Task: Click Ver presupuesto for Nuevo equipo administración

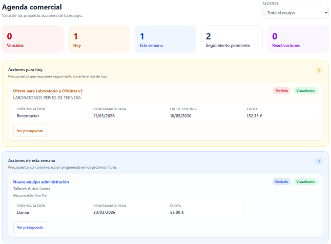Action: [x=30, y=227]
